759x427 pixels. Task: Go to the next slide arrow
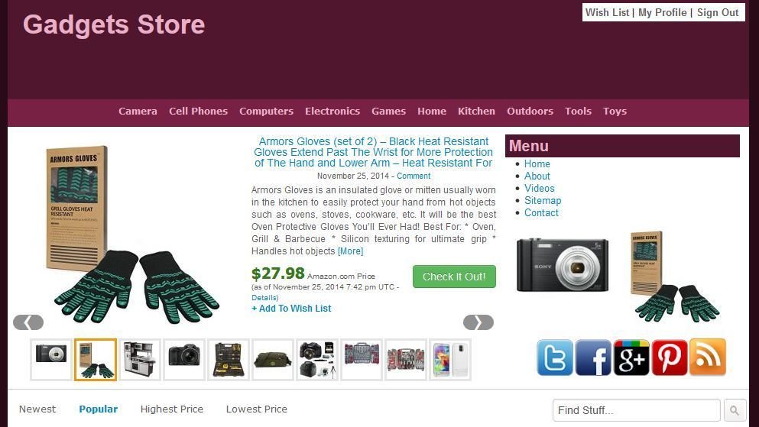478,322
